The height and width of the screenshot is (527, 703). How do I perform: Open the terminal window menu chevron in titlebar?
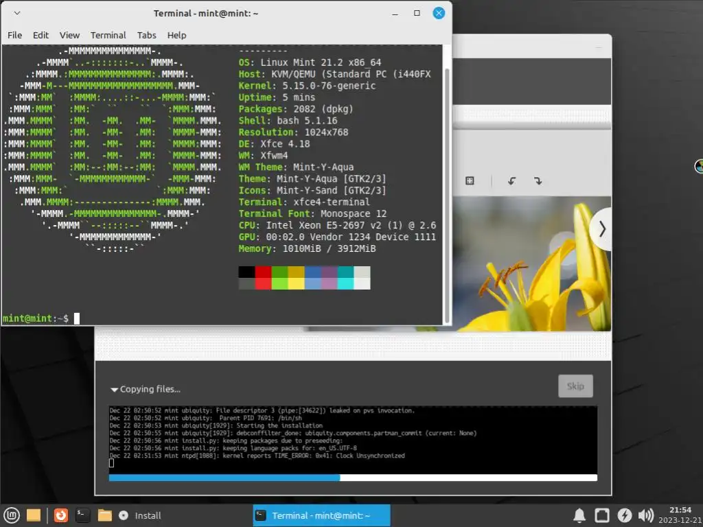pyautogui.click(x=17, y=13)
